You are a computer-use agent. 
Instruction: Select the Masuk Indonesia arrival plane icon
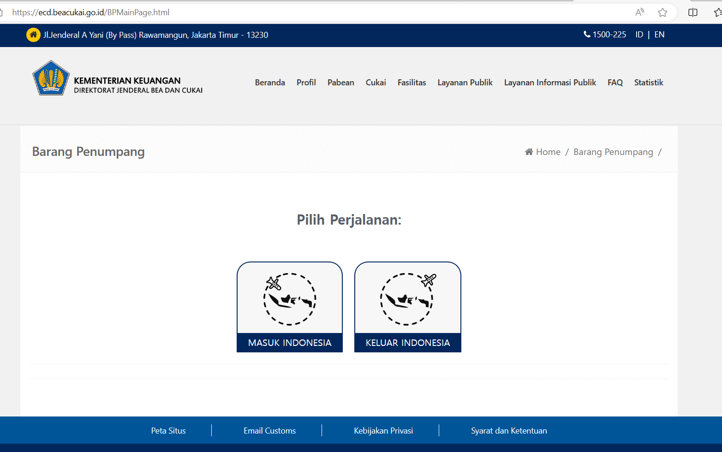(x=290, y=299)
